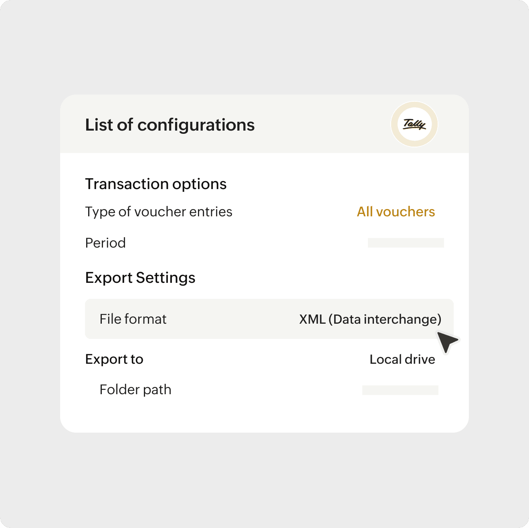Click the Export Settings section heading
Viewport: 529px width, 528px height.
pos(140,278)
